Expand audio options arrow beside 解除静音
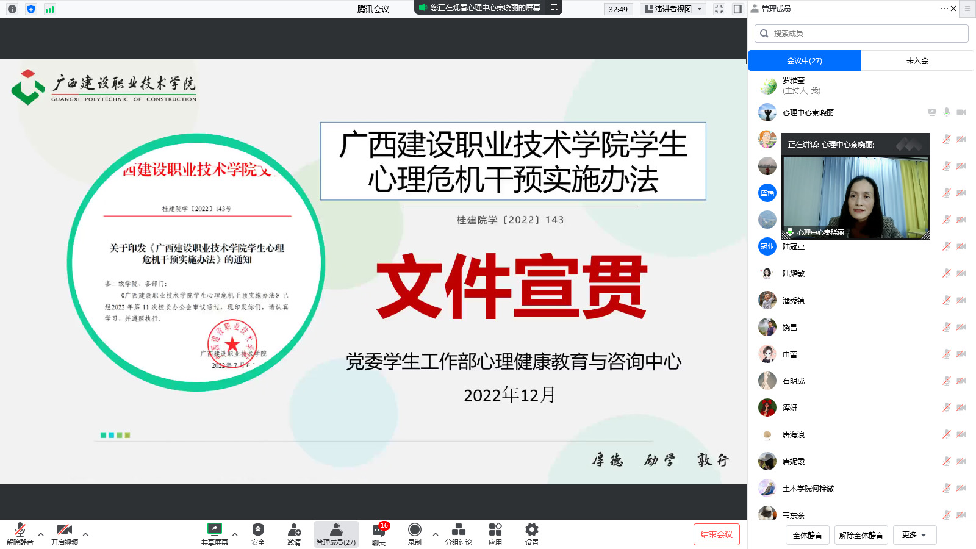This screenshot has width=976, height=549. pyautogui.click(x=41, y=534)
